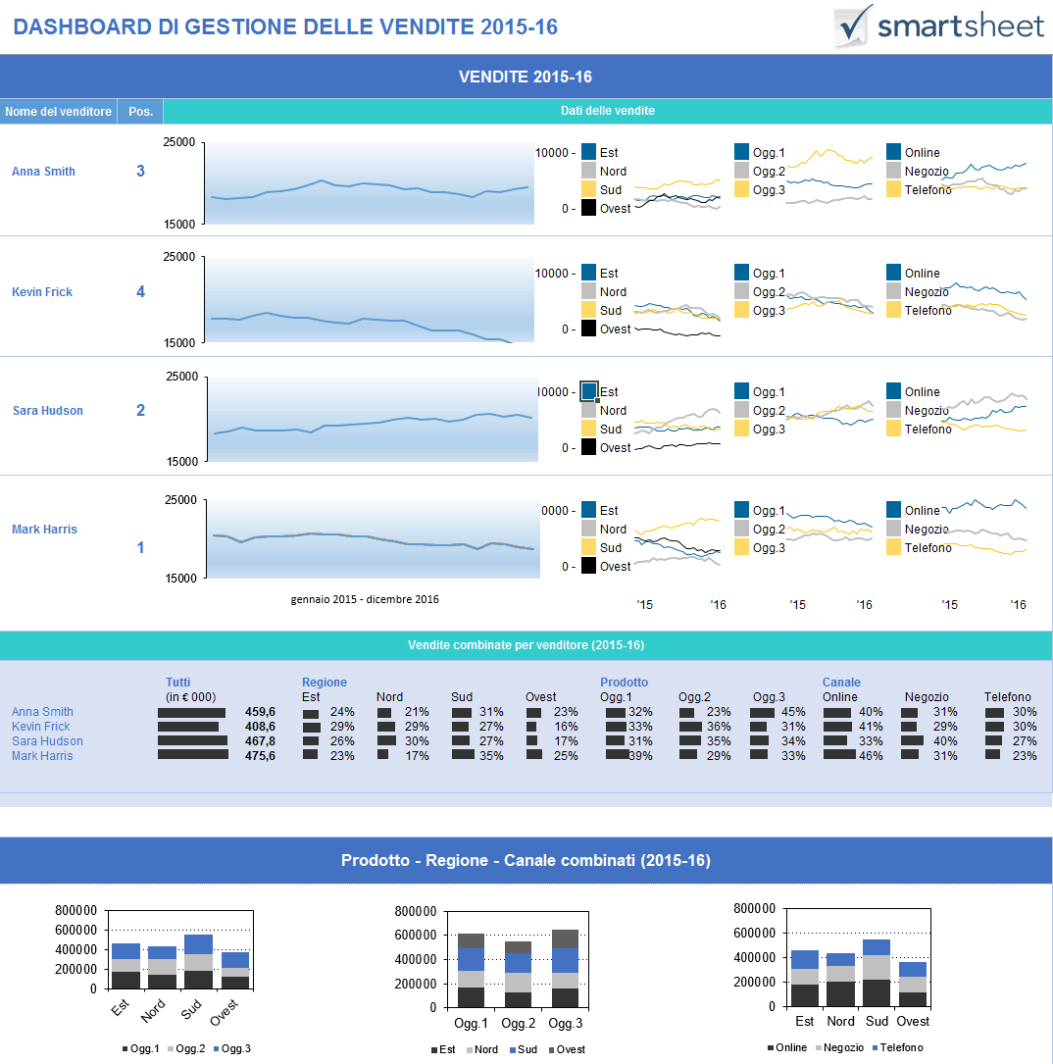This screenshot has width=1053, height=1064.
Task: Click Anna Smith's Telefono yellow legend square
Action: pos(893,189)
